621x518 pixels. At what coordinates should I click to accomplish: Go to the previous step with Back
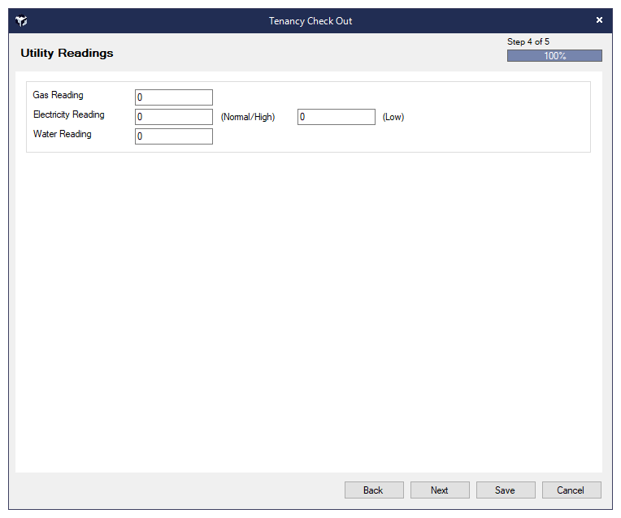tap(374, 490)
